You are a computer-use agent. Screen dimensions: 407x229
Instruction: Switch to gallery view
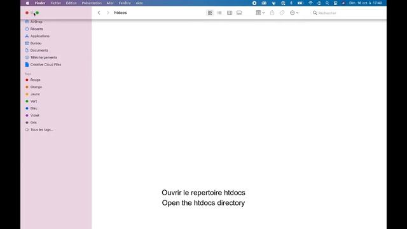[239, 13]
